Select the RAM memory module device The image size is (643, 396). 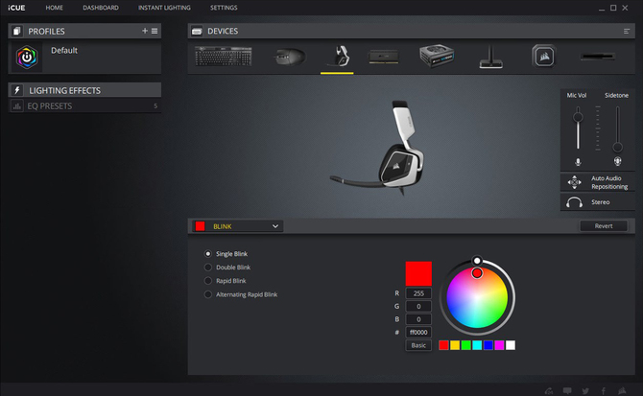[x=384, y=57]
